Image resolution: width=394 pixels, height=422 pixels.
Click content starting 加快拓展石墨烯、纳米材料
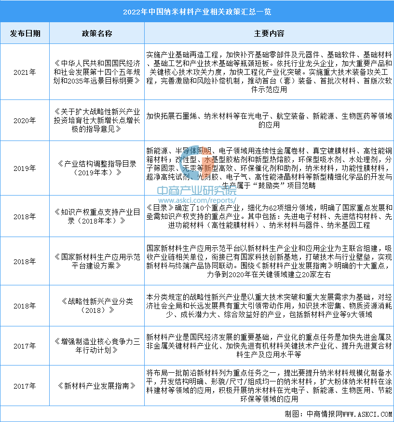269,120
